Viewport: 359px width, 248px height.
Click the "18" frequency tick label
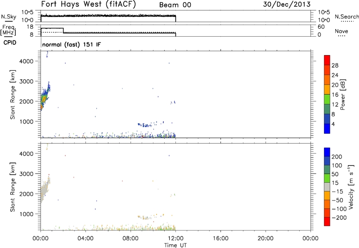[x=30, y=27]
